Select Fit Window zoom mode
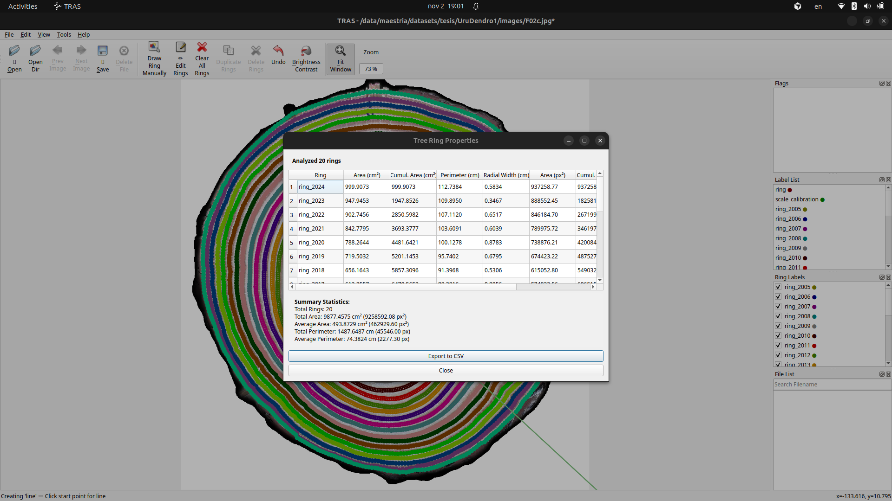This screenshot has height=501, width=892. coord(340,58)
